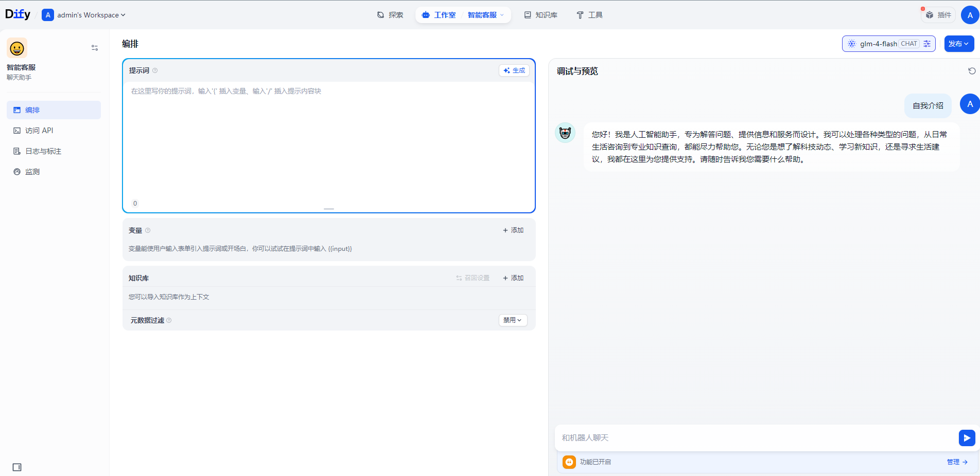Go to 探索 in top navigation

[390, 15]
